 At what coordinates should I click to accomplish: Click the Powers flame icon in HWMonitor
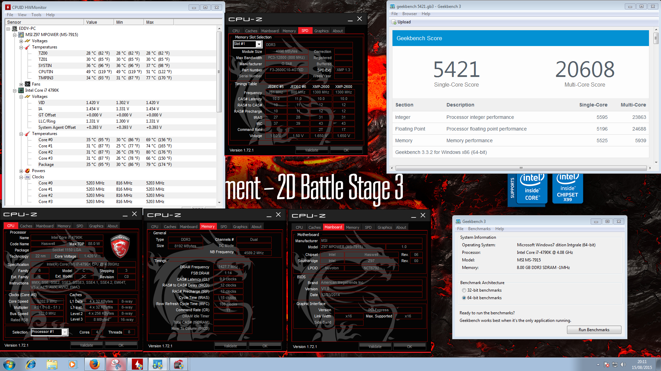point(28,171)
